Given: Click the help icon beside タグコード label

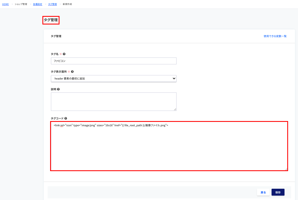Looking at the screenshot, I should pos(66,118).
